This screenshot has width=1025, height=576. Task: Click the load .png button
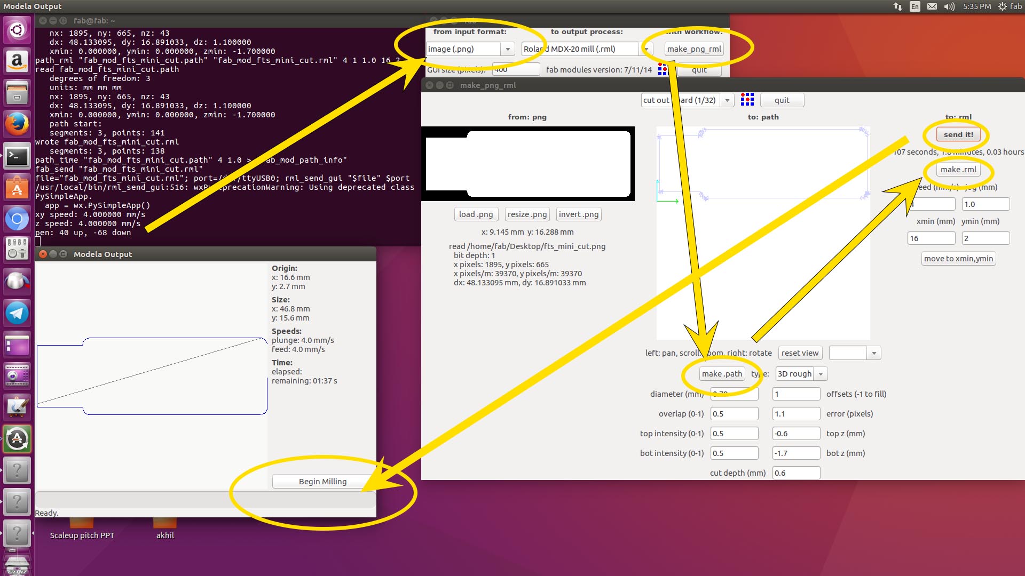pos(476,214)
